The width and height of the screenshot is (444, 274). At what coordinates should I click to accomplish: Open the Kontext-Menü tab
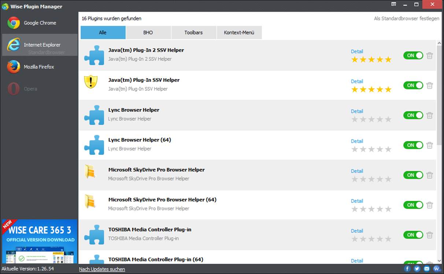click(x=239, y=33)
